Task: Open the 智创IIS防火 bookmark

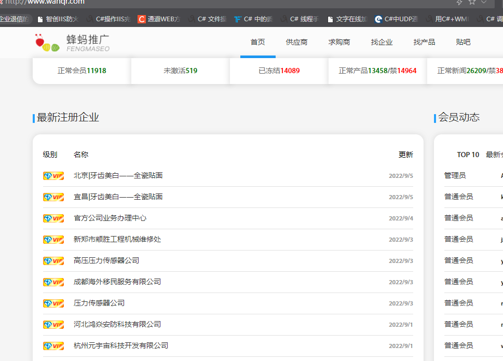Action: 58,20
